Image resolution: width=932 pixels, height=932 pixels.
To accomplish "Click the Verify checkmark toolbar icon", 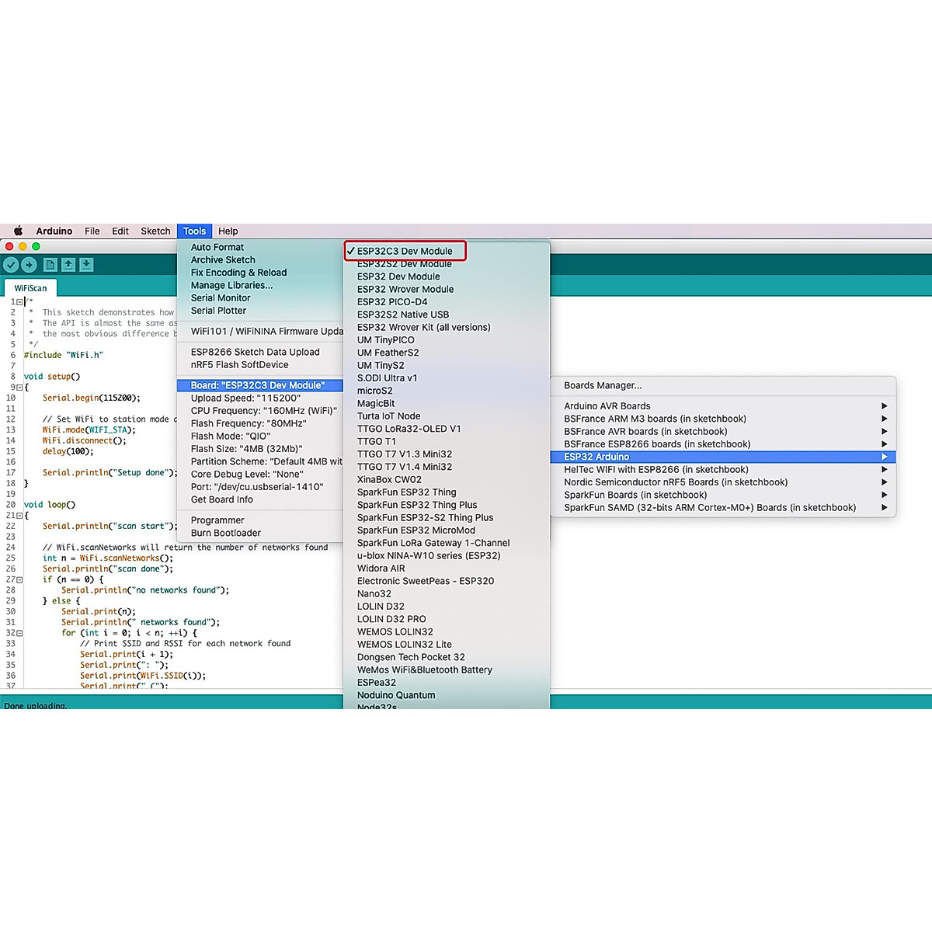I will coord(11,265).
